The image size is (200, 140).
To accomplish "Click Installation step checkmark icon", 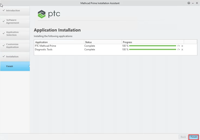I will click(4, 56).
